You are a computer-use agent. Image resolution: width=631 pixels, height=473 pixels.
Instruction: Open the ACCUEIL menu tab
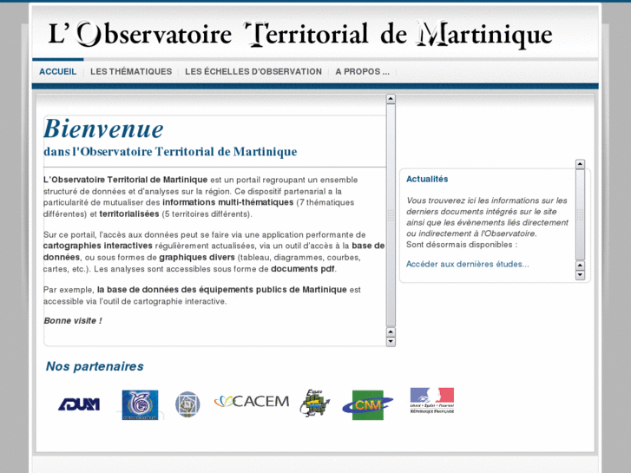(57, 72)
